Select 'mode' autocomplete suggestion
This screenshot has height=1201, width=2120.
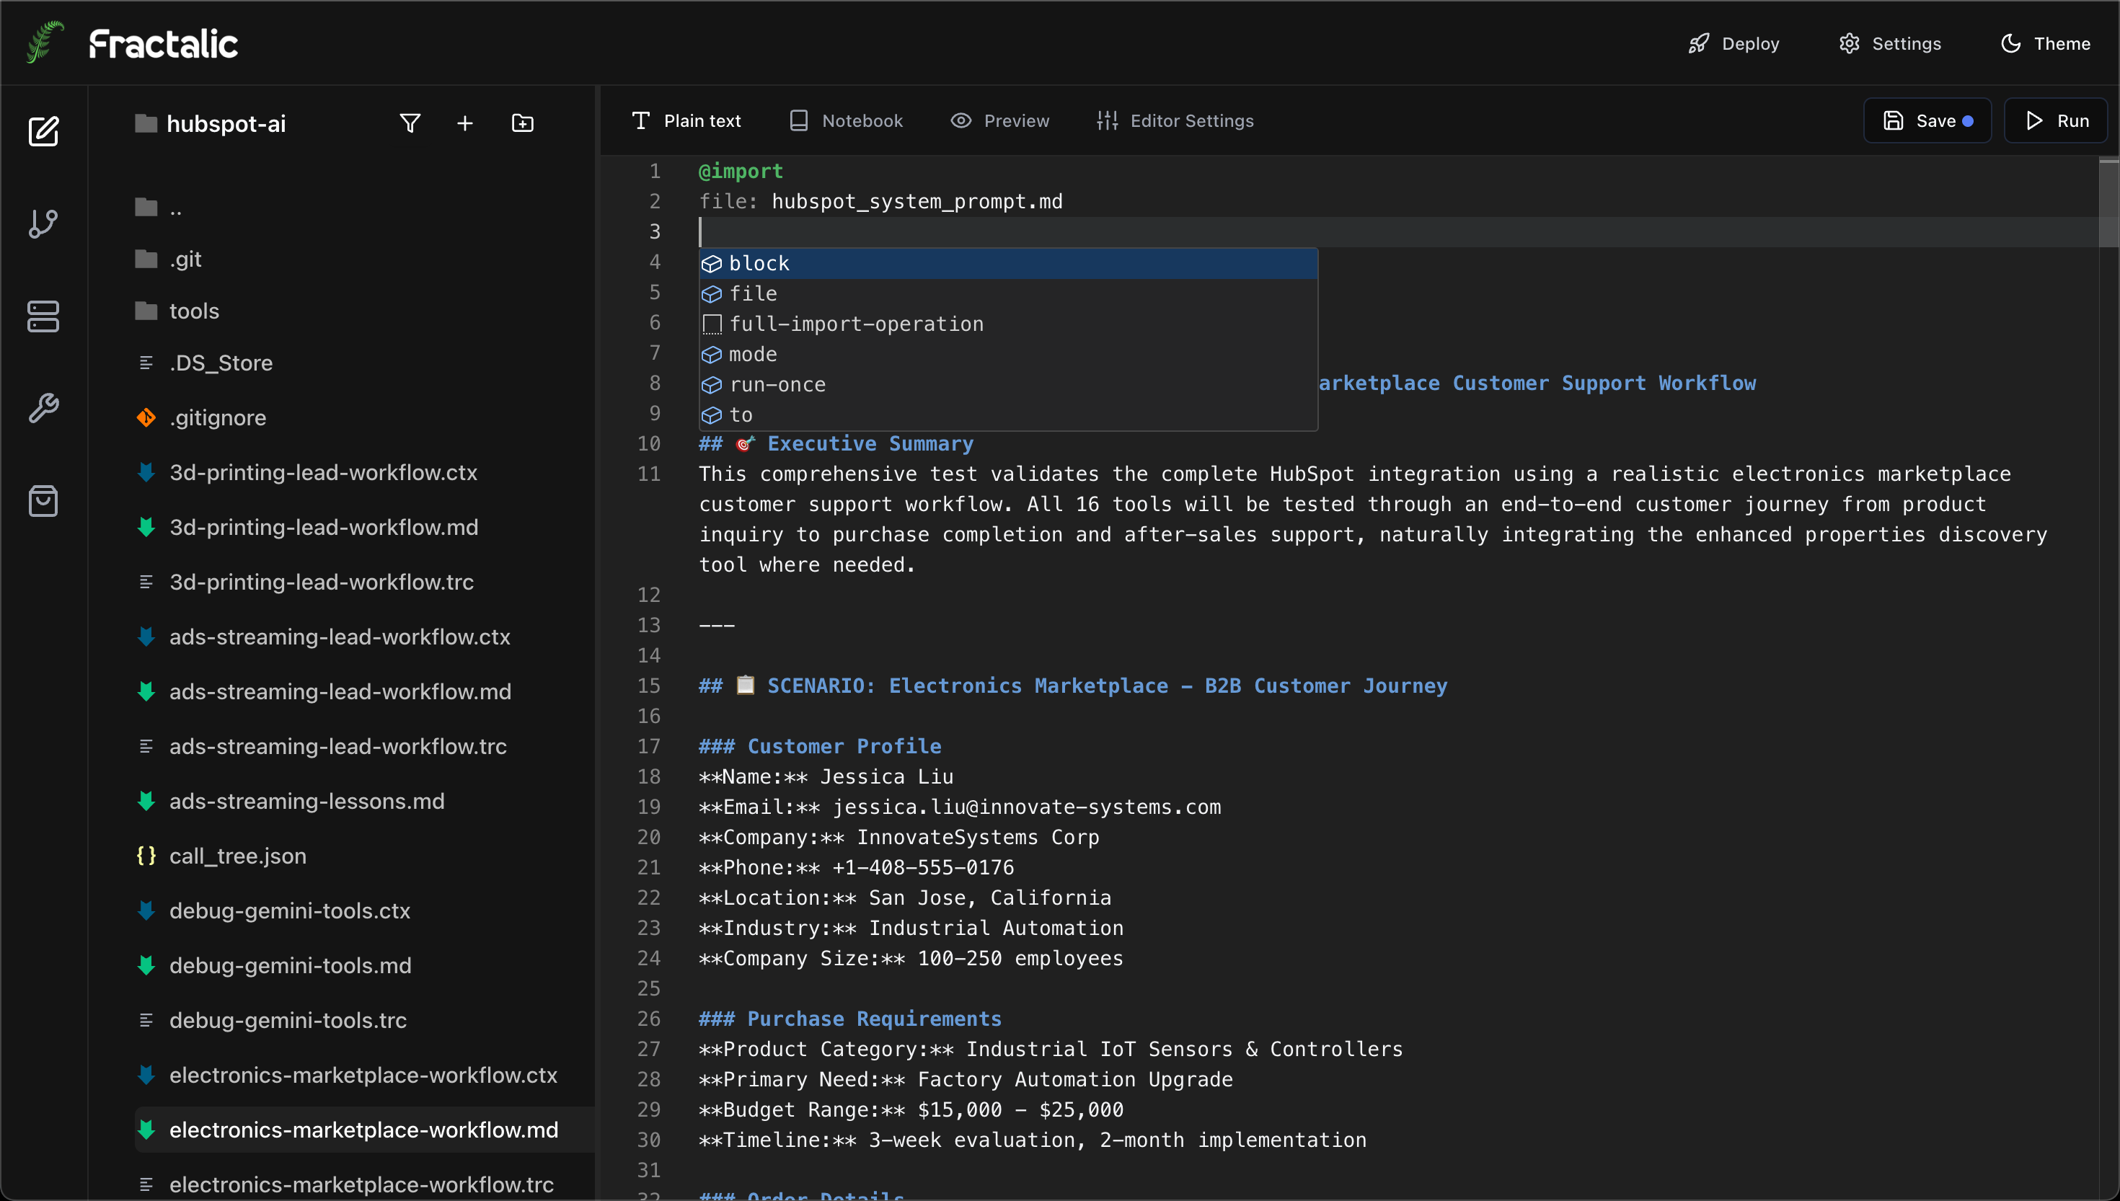coord(1008,355)
